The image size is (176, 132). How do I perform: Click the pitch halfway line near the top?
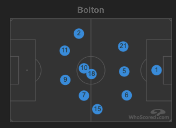click(x=91, y=28)
